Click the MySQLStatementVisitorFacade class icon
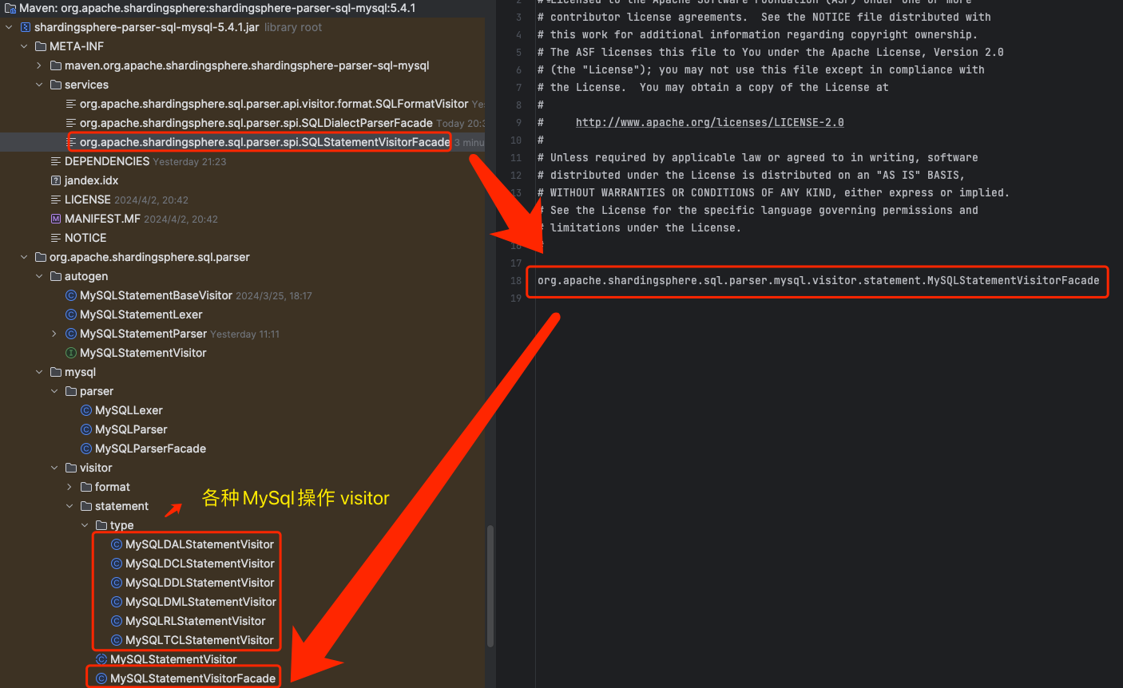 pos(101,678)
